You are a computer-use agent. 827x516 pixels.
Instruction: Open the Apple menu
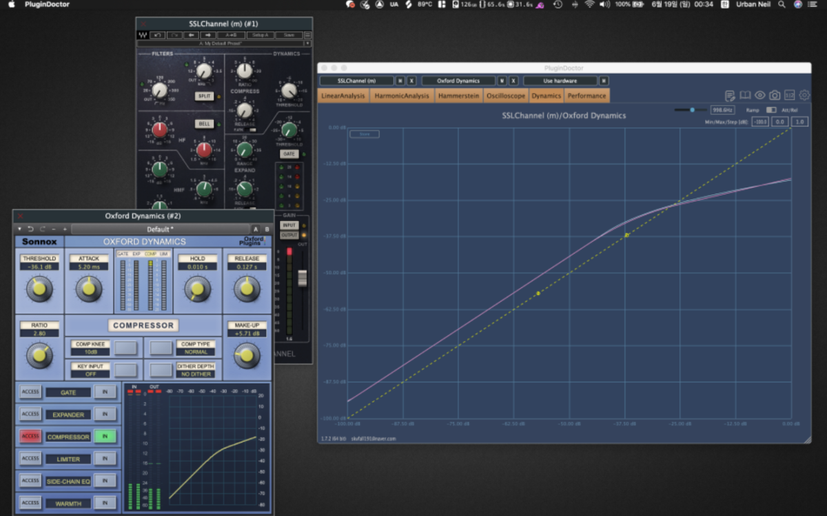tap(11, 4)
